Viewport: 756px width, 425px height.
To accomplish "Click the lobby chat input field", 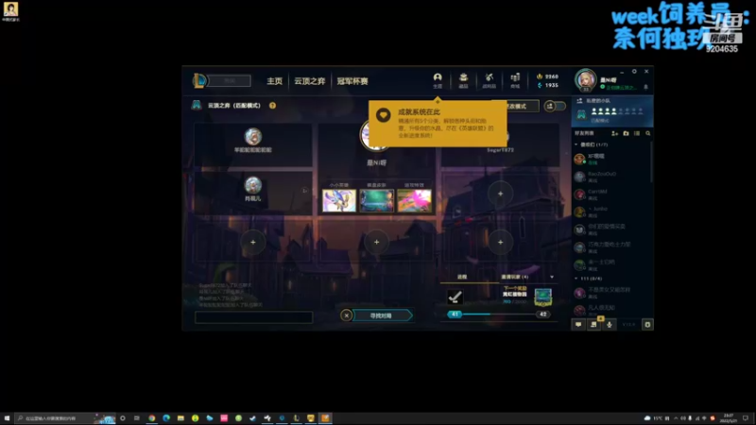I will [x=253, y=317].
